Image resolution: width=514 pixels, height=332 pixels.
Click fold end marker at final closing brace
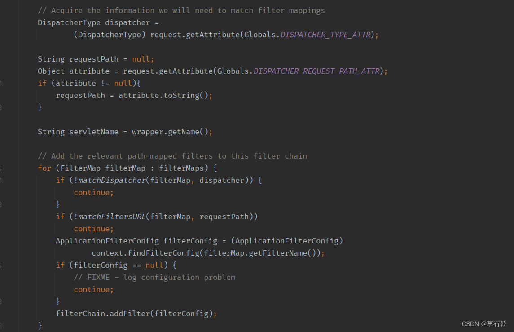point(1,325)
